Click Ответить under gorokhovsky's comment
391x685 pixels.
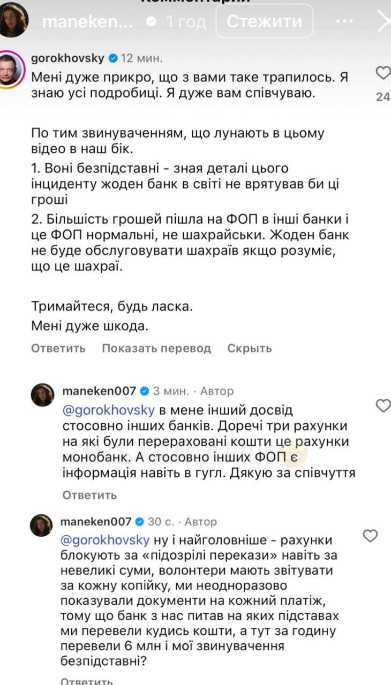pyautogui.click(x=58, y=348)
